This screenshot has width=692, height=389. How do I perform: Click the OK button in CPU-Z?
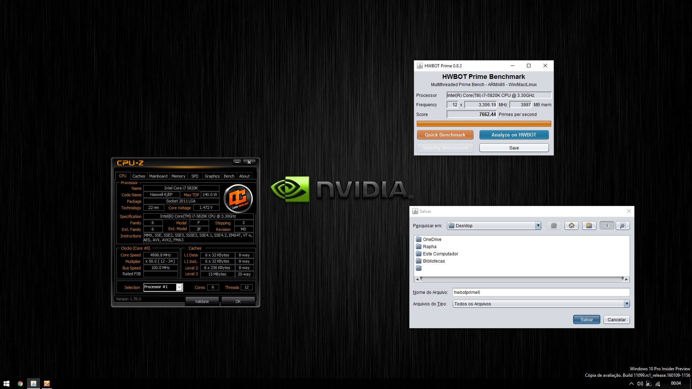(x=238, y=301)
